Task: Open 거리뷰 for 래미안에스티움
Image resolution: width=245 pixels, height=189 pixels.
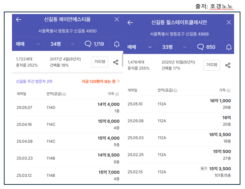Action: pos(100,62)
